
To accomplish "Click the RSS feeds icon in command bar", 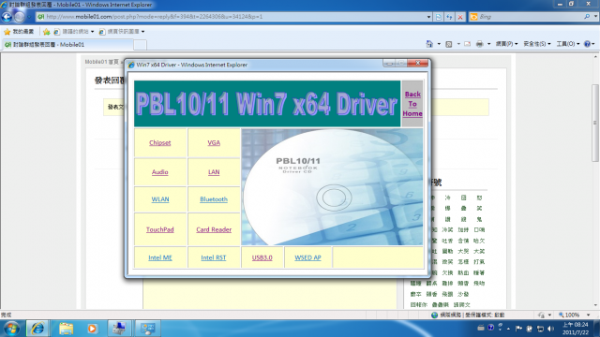I will click(449, 44).
